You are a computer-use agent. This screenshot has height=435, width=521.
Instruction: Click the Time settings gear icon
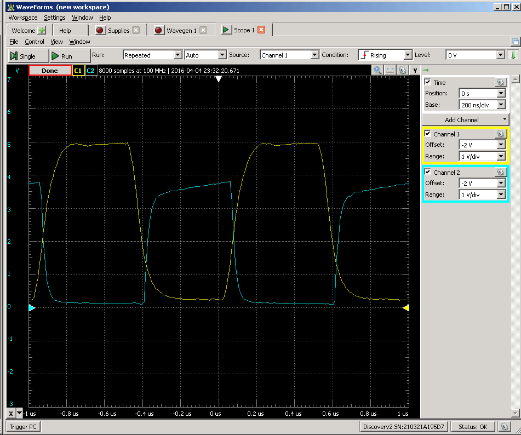(x=500, y=82)
